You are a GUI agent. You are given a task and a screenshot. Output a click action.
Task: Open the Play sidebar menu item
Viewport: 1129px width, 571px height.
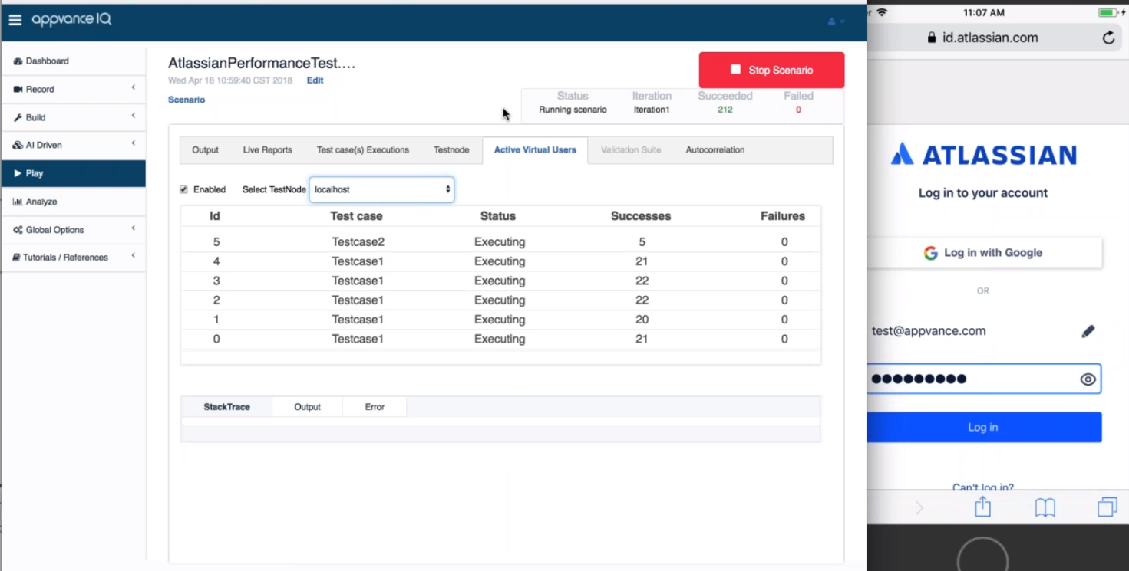(x=74, y=173)
